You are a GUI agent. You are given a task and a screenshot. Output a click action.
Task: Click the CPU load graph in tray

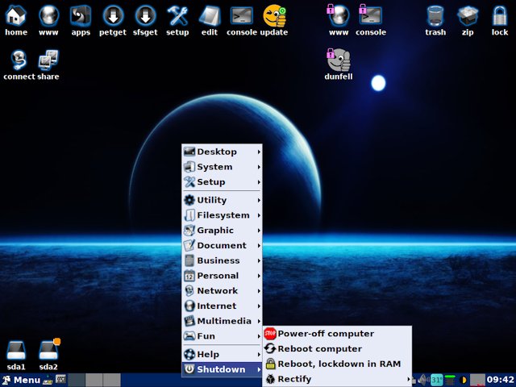point(477,380)
